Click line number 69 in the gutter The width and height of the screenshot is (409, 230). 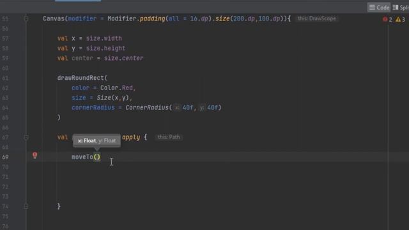pos(5,157)
